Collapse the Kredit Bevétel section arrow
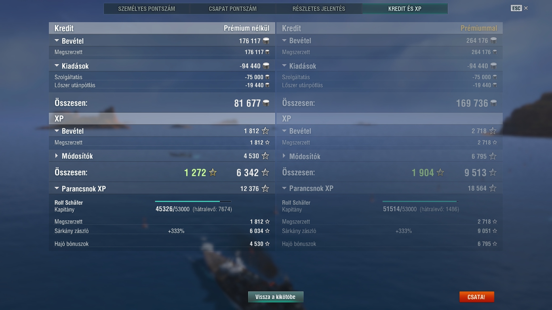This screenshot has height=310, width=552. [x=57, y=41]
